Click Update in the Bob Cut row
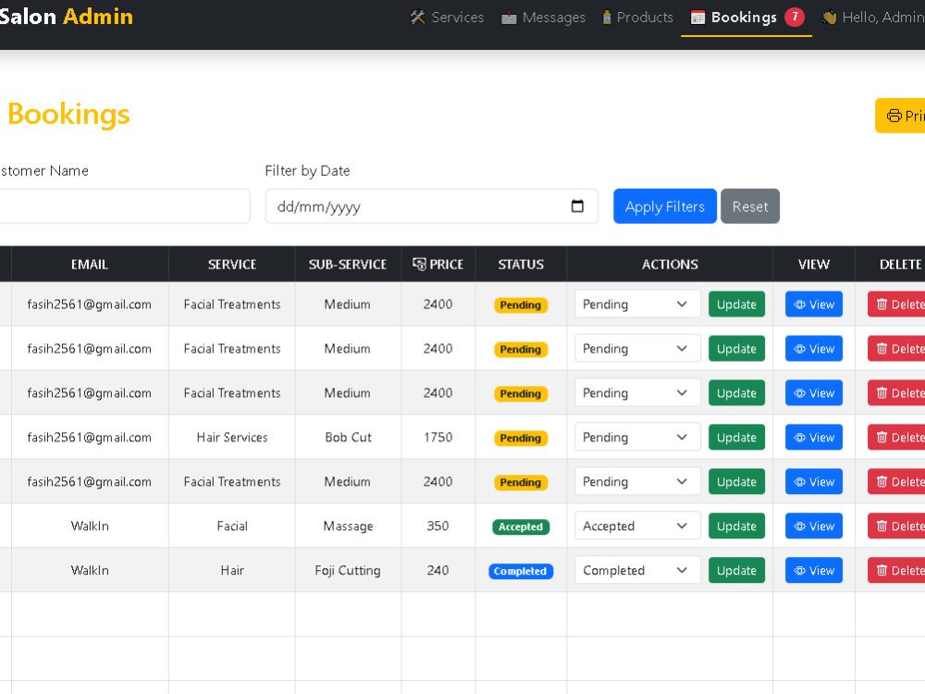The height and width of the screenshot is (694, 925). pyautogui.click(x=736, y=438)
